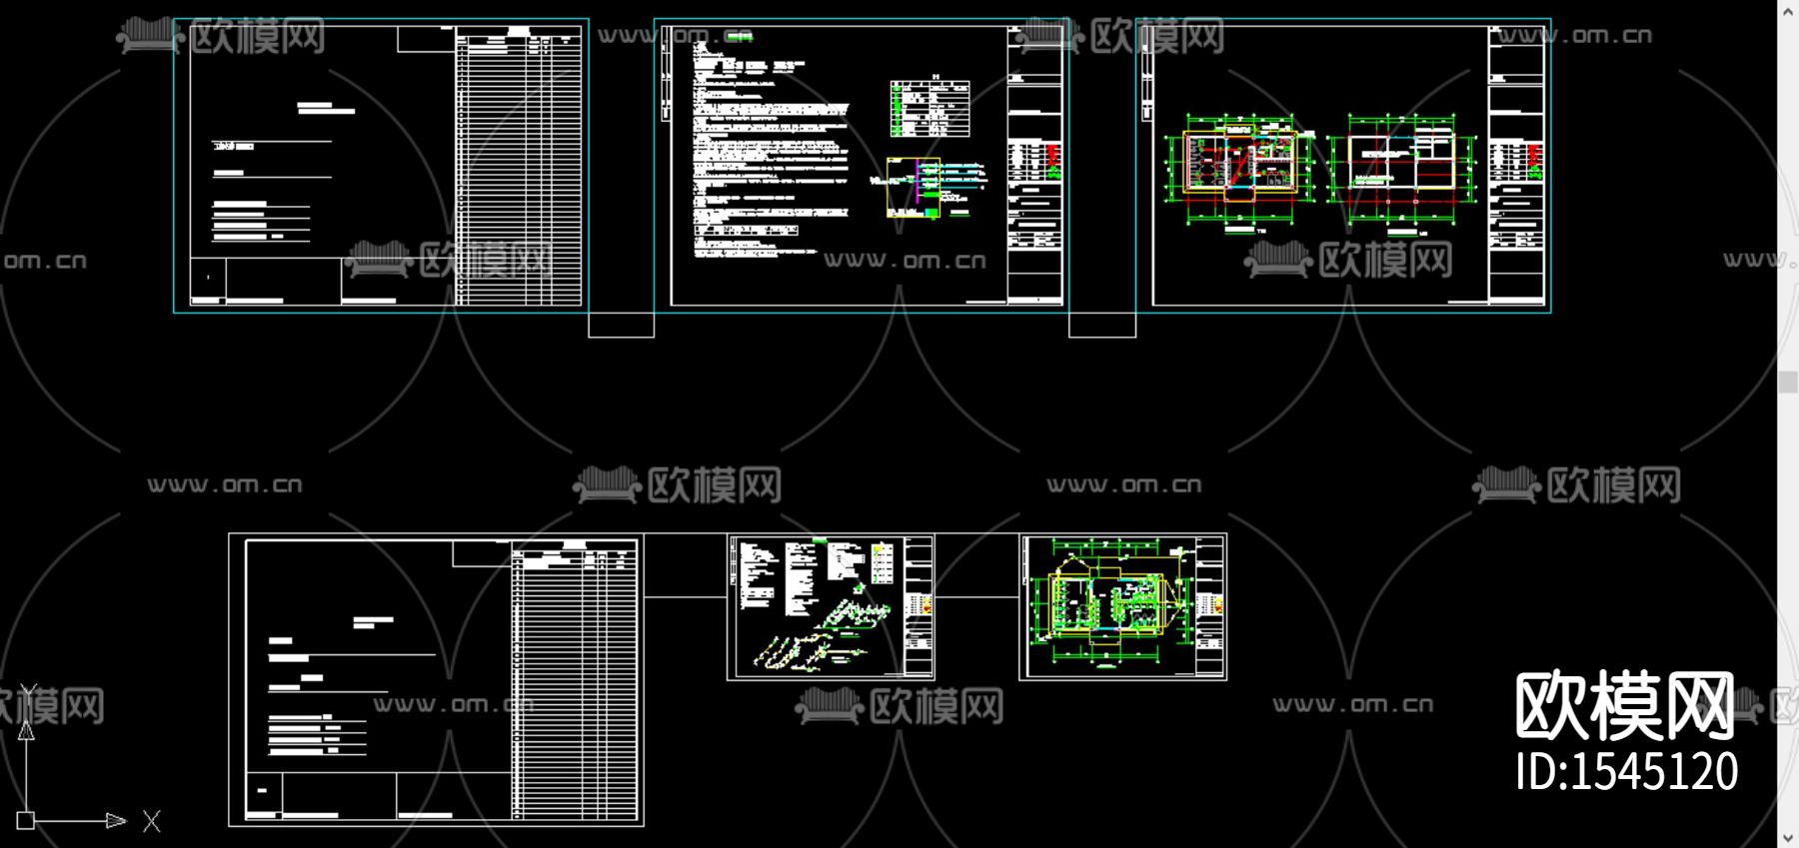Viewport: 1799px width, 848px height.
Task: Click the vertical scrollbar thumb
Action: (x=1788, y=382)
